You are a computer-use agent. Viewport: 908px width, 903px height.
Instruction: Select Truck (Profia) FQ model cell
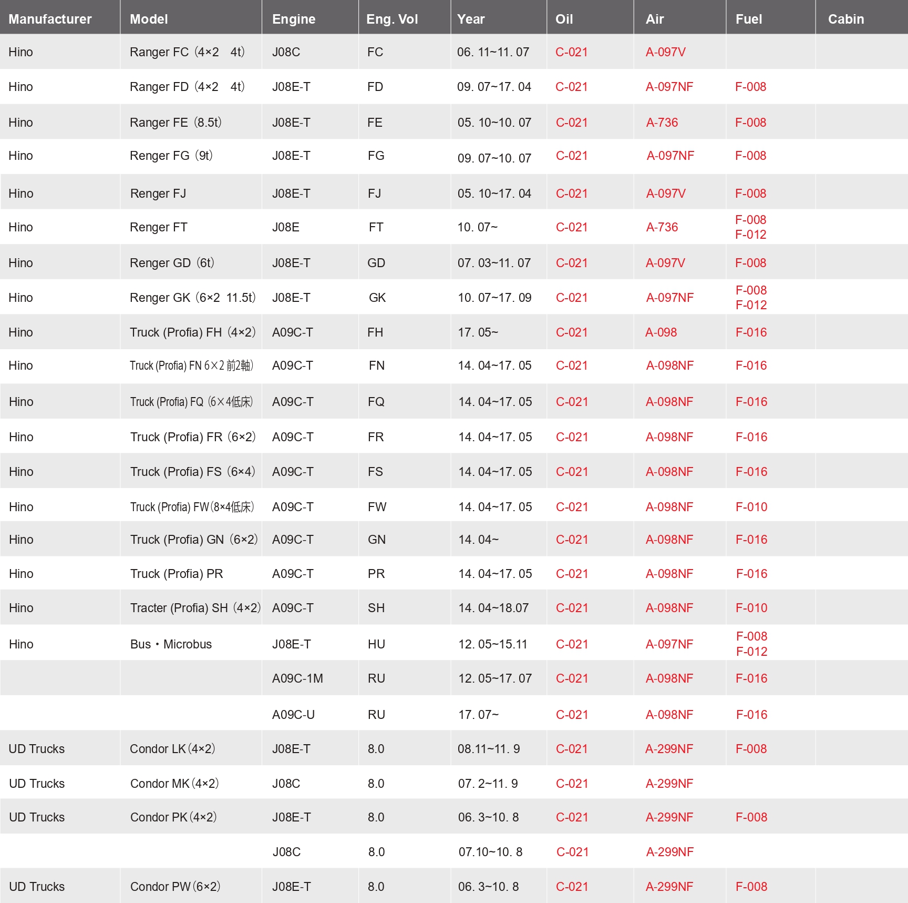coord(192,402)
